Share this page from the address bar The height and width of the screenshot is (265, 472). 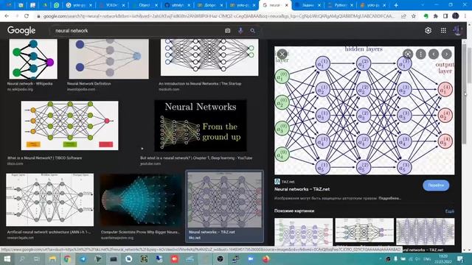(403, 16)
